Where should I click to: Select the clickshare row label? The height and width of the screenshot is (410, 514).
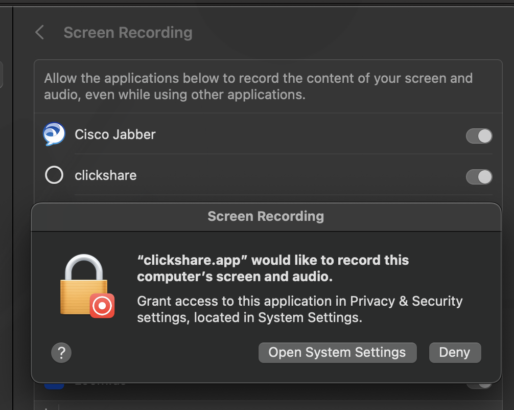(x=106, y=175)
